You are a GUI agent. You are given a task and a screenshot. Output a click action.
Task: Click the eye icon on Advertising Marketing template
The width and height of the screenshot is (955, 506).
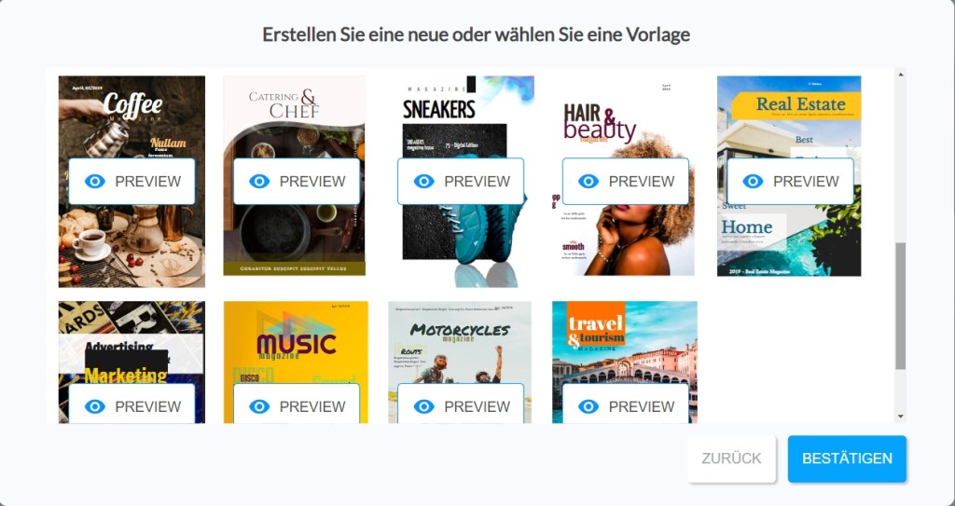point(95,406)
